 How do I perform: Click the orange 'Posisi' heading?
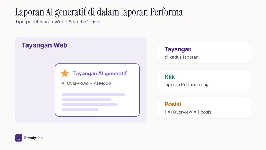click(x=173, y=104)
